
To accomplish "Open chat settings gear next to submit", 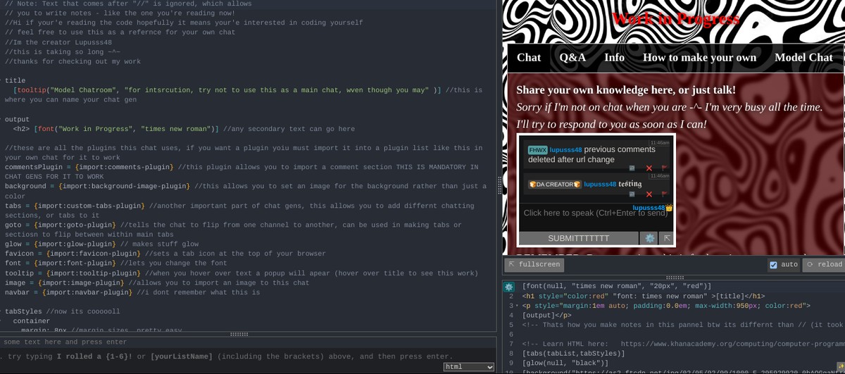I will click(650, 238).
